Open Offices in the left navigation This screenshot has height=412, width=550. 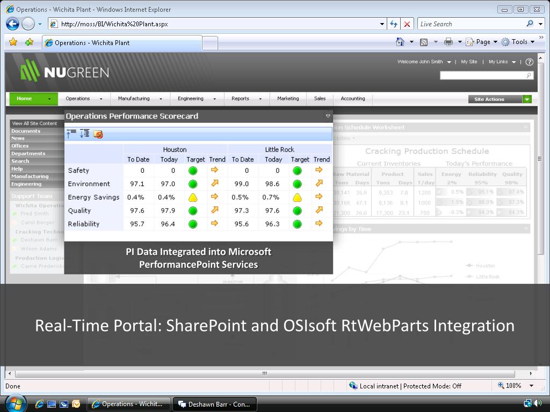(x=20, y=146)
